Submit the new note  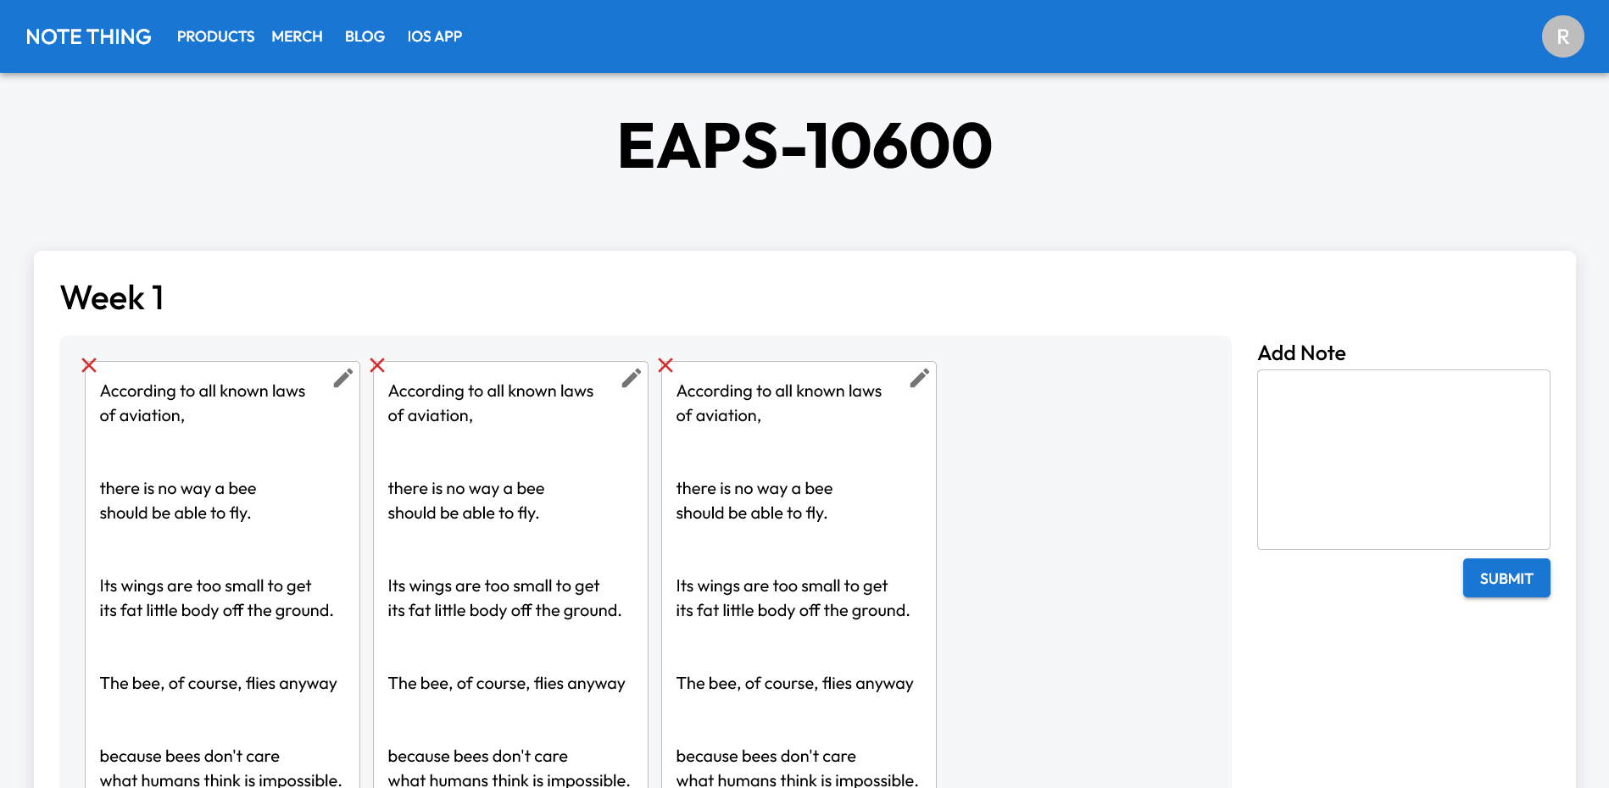1506,578
